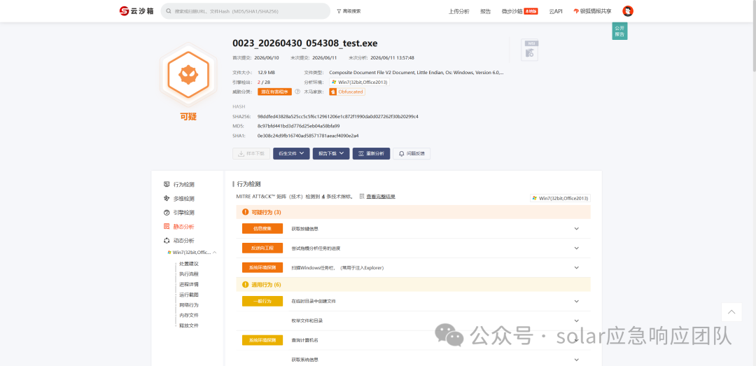
Task: Click the yellow 系统环境探测 tag
Action: tap(262, 340)
